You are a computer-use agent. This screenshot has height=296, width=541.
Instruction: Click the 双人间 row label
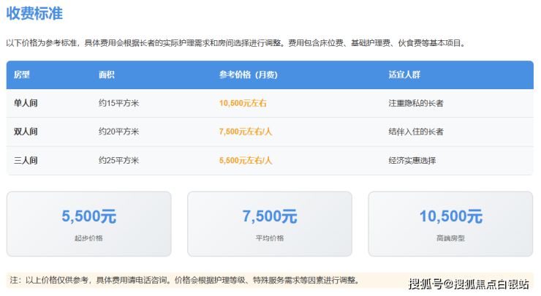click(26, 132)
